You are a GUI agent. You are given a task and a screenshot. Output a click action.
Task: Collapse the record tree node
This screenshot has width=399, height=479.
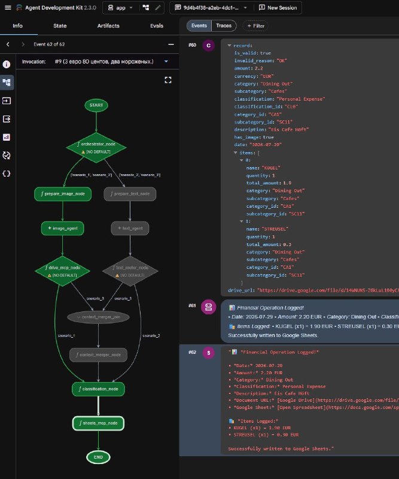(229, 46)
